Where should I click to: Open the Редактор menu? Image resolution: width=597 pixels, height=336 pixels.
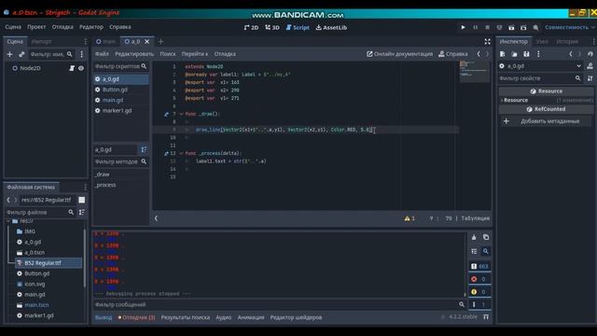91,27
